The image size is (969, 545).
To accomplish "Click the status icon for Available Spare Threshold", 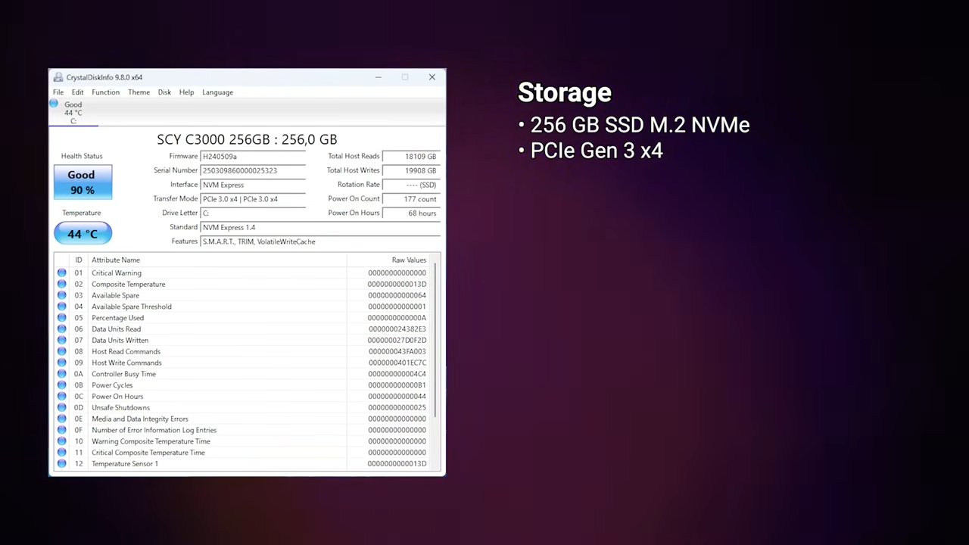I will point(62,307).
